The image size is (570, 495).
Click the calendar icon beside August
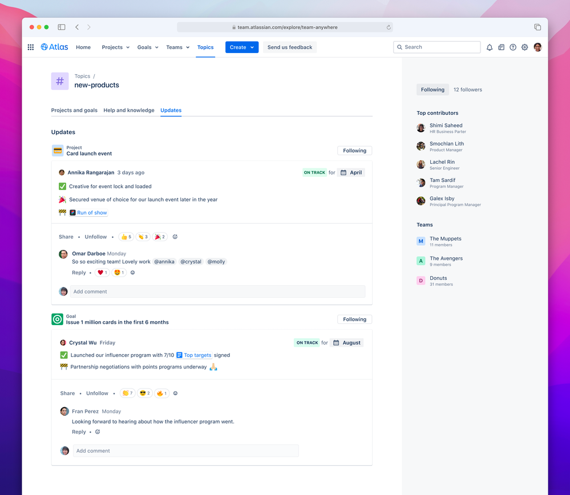[x=336, y=343]
